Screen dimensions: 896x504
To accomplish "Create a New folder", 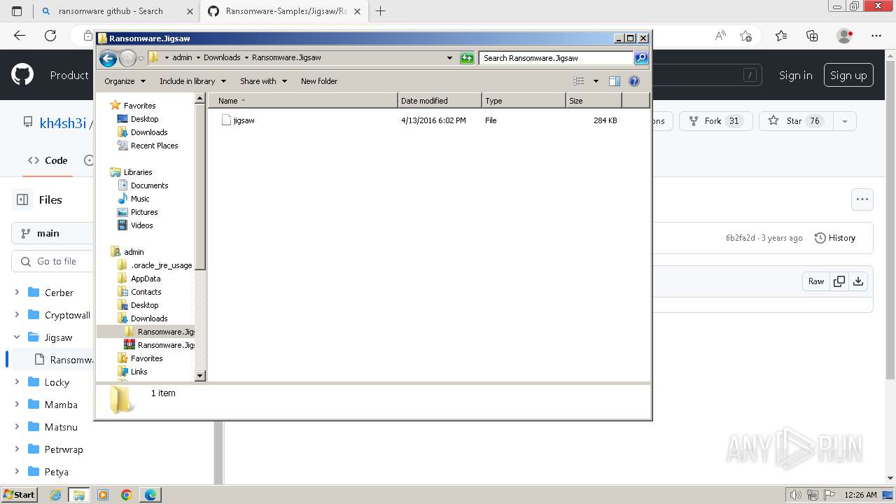I will (x=319, y=81).
